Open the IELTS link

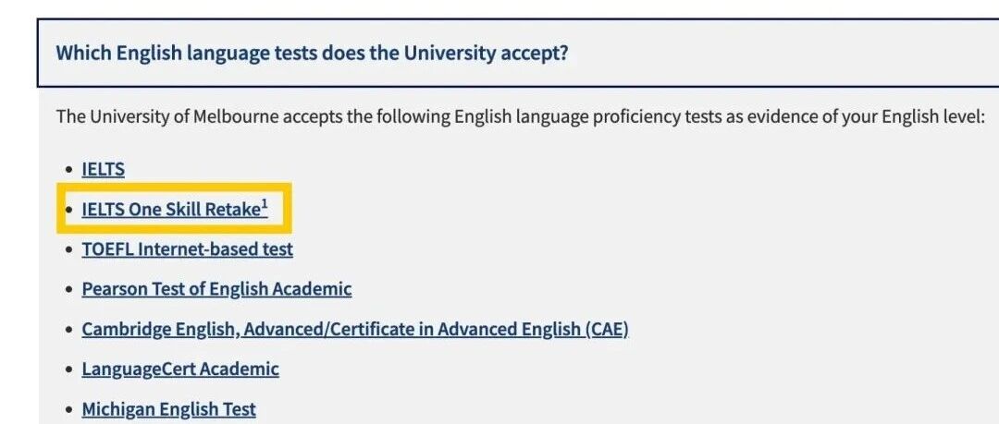click(103, 169)
